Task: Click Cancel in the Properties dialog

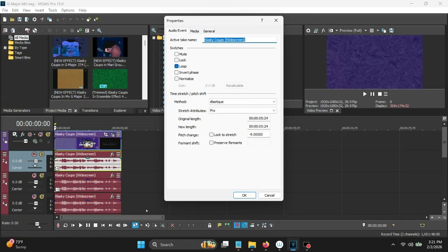Action: [x=269, y=195]
